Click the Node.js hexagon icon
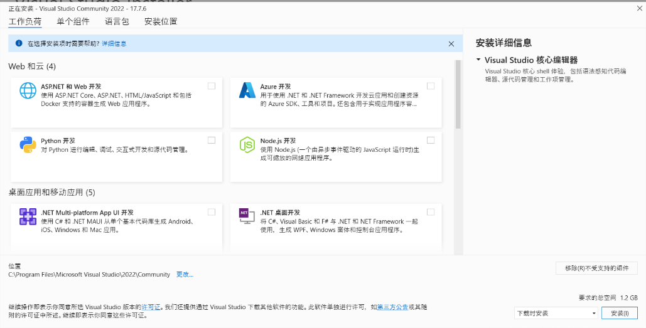 pos(247,145)
